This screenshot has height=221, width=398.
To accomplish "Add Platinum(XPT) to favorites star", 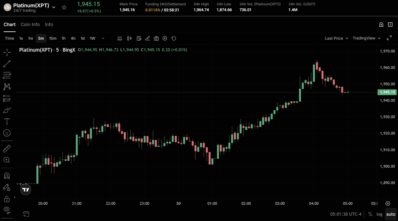I will tap(64, 7).
